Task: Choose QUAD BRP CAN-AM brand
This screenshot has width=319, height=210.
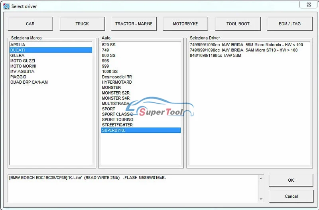Action: point(51,82)
